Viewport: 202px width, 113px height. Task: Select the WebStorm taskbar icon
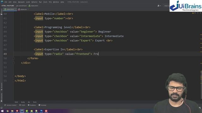pyautogui.click(x=22, y=111)
